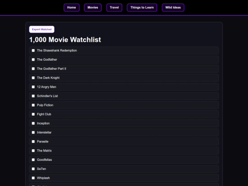Select the Interstellar title text
Viewport: 248px width, 186px height.
coord(44,132)
